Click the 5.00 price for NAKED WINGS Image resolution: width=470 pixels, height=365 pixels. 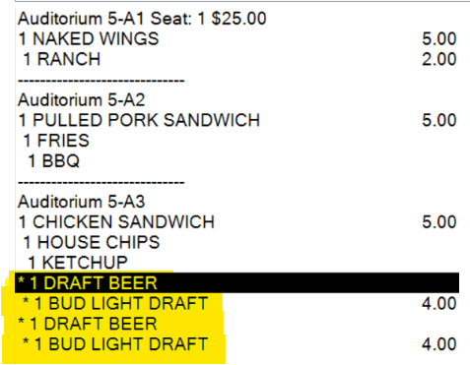tap(439, 38)
